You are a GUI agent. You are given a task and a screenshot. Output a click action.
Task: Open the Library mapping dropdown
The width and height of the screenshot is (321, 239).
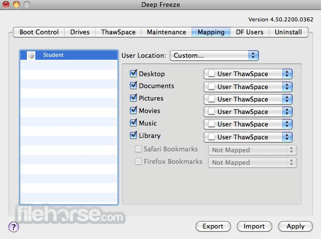(248, 137)
